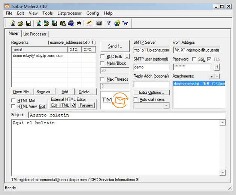
Task: Open the Help menu
Action: click(108, 13)
